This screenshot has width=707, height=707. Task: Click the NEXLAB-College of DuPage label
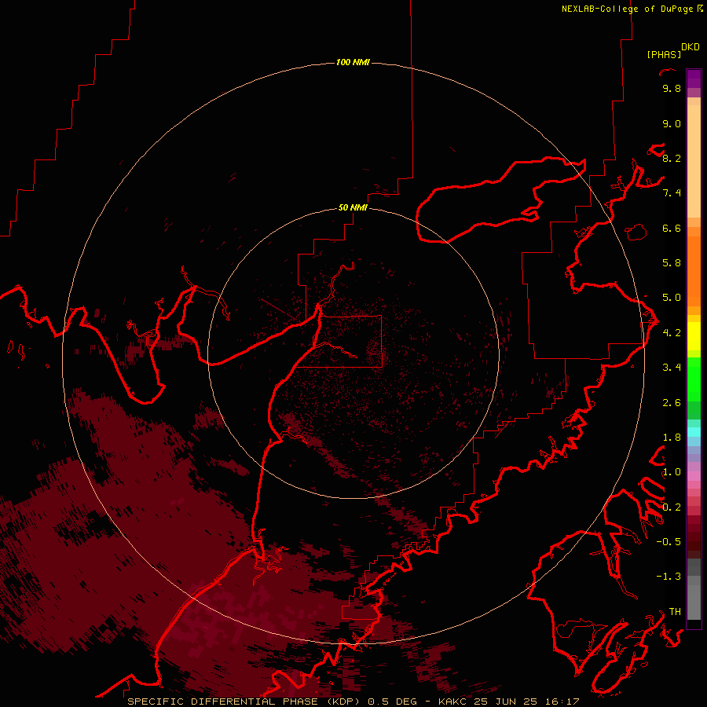(627, 9)
